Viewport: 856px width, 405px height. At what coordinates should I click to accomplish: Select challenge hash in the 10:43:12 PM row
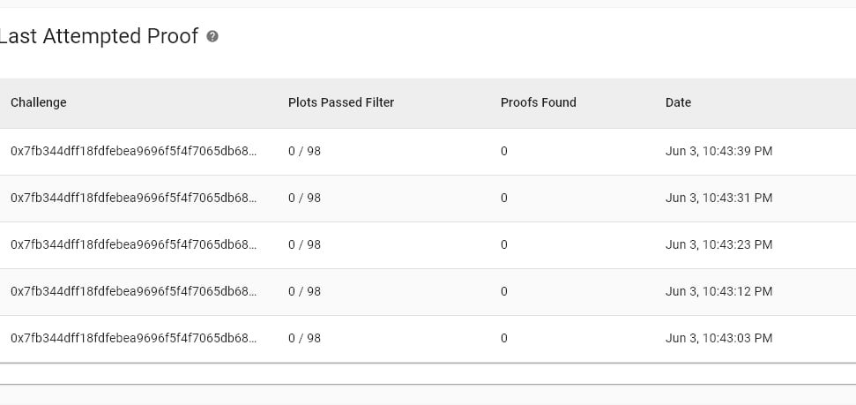pyautogui.click(x=133, y=291)
